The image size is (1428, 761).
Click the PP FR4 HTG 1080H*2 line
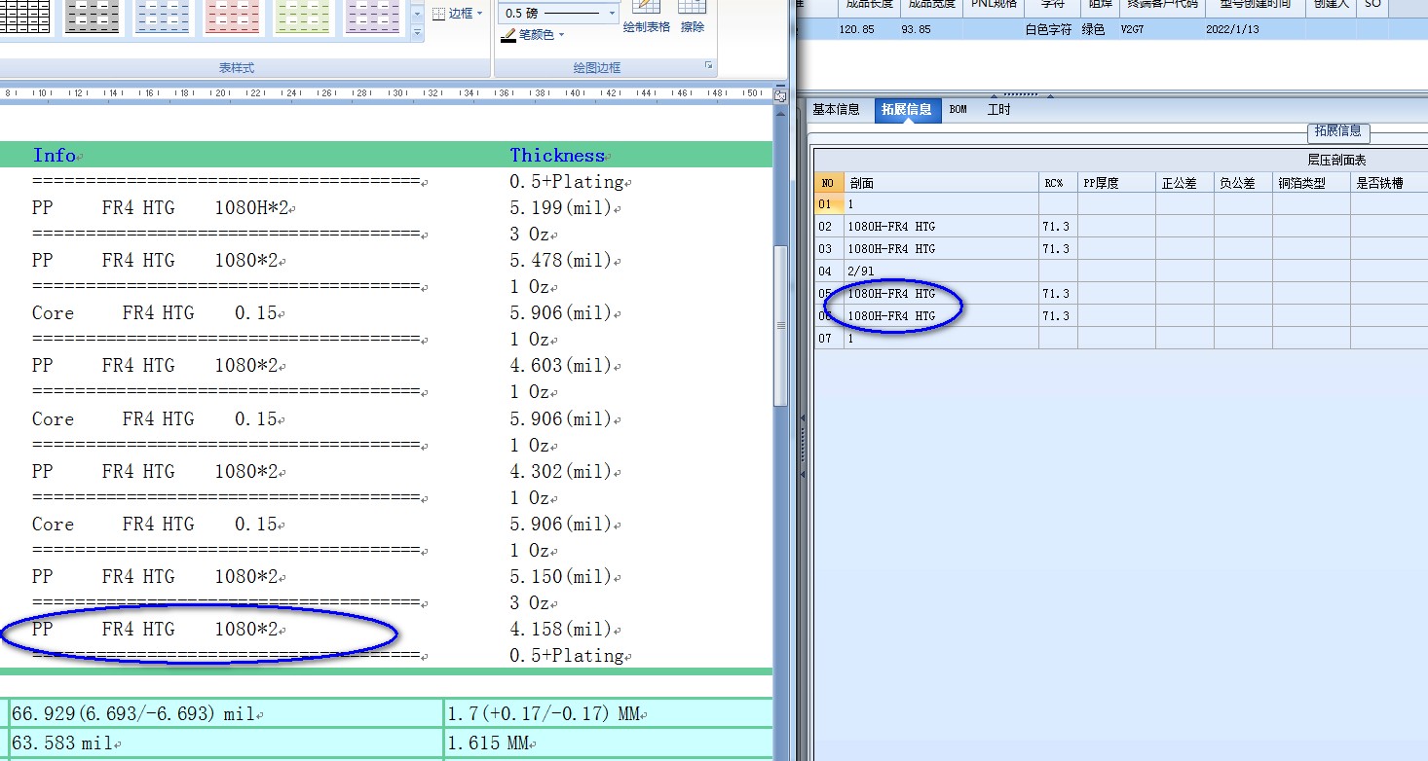click(161, 207)
